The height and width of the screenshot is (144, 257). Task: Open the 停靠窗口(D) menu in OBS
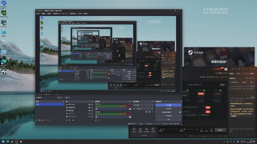57,14
